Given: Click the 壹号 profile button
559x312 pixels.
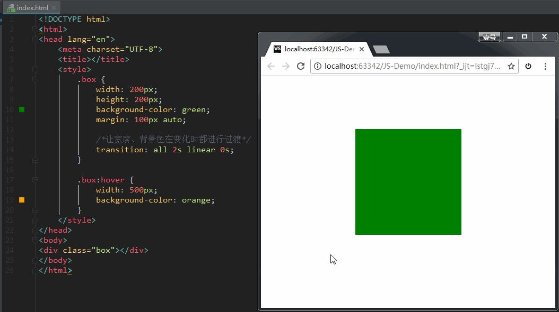Looking at the screenshot, I should (490, 37).
